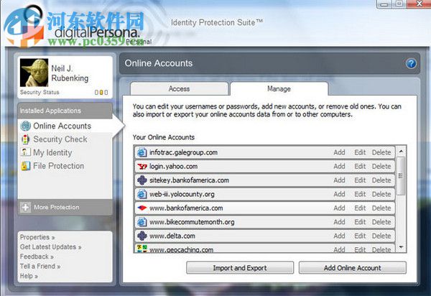The image size is (431, 296).
Task: Click Add for www.bankofamerica.com
Action: click(339, 208)
